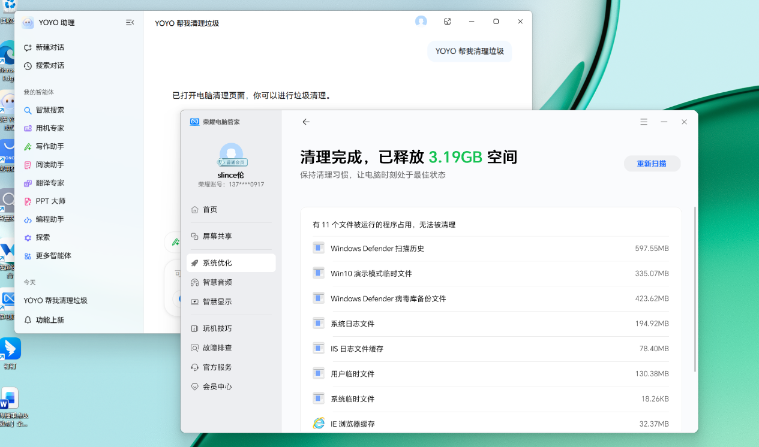Open search conversations (搜索对话)
This screenshot has height=447, width=759.
coord(44,65)
